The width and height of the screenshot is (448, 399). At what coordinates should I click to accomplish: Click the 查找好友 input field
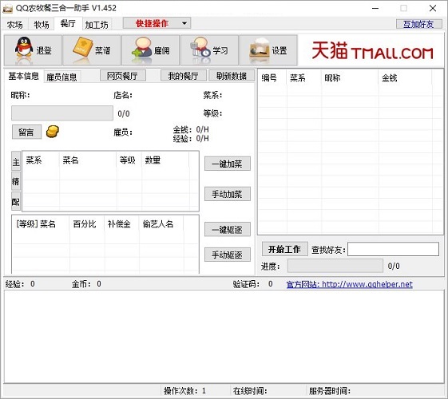coord(393,249)
